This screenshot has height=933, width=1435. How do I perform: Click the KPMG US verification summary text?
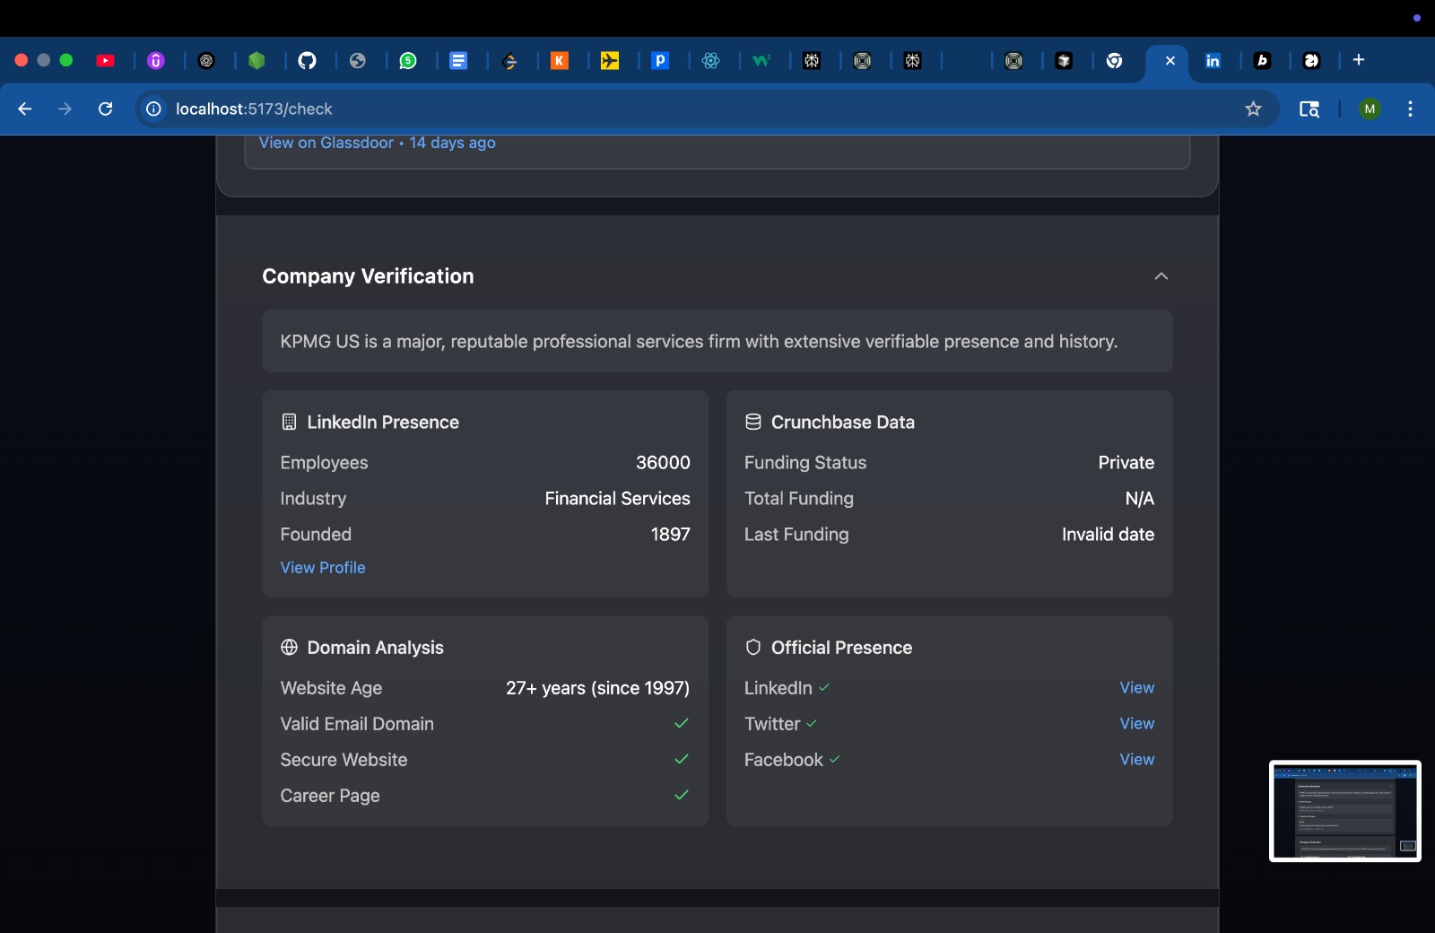699,342
